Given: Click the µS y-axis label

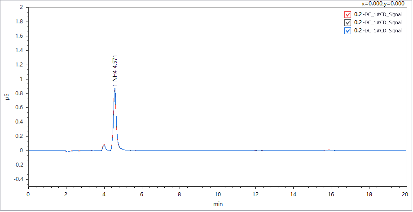Looking at the screenshot, I should tap(7, 97).
